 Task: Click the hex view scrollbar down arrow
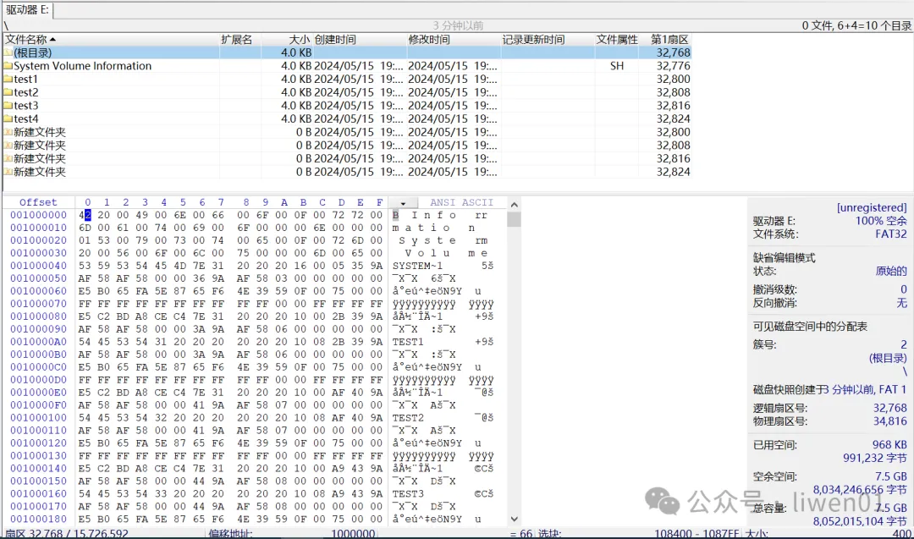[515, 519]
